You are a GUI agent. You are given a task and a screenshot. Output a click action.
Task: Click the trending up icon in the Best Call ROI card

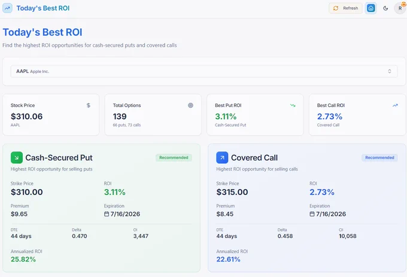tap(395, 105)
